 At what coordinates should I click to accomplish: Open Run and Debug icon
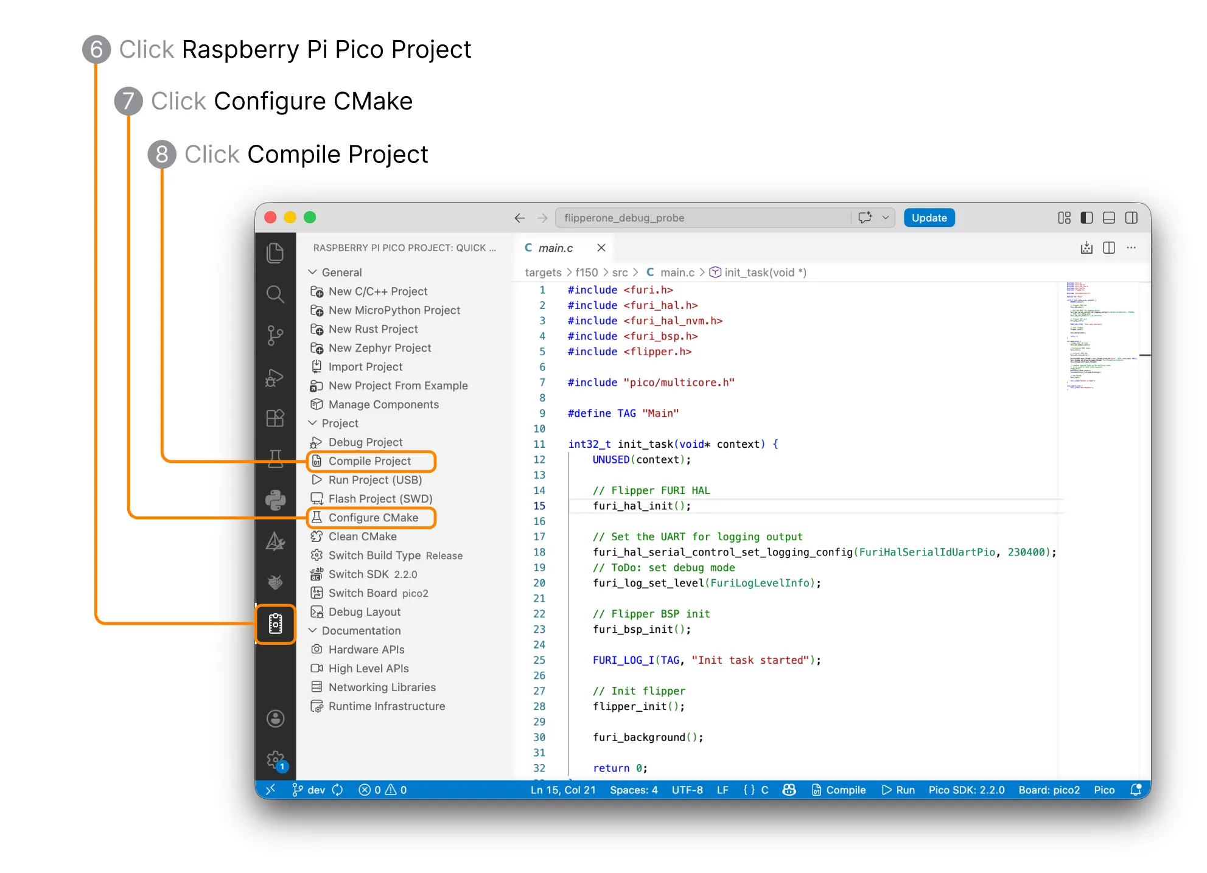point(275,378)
